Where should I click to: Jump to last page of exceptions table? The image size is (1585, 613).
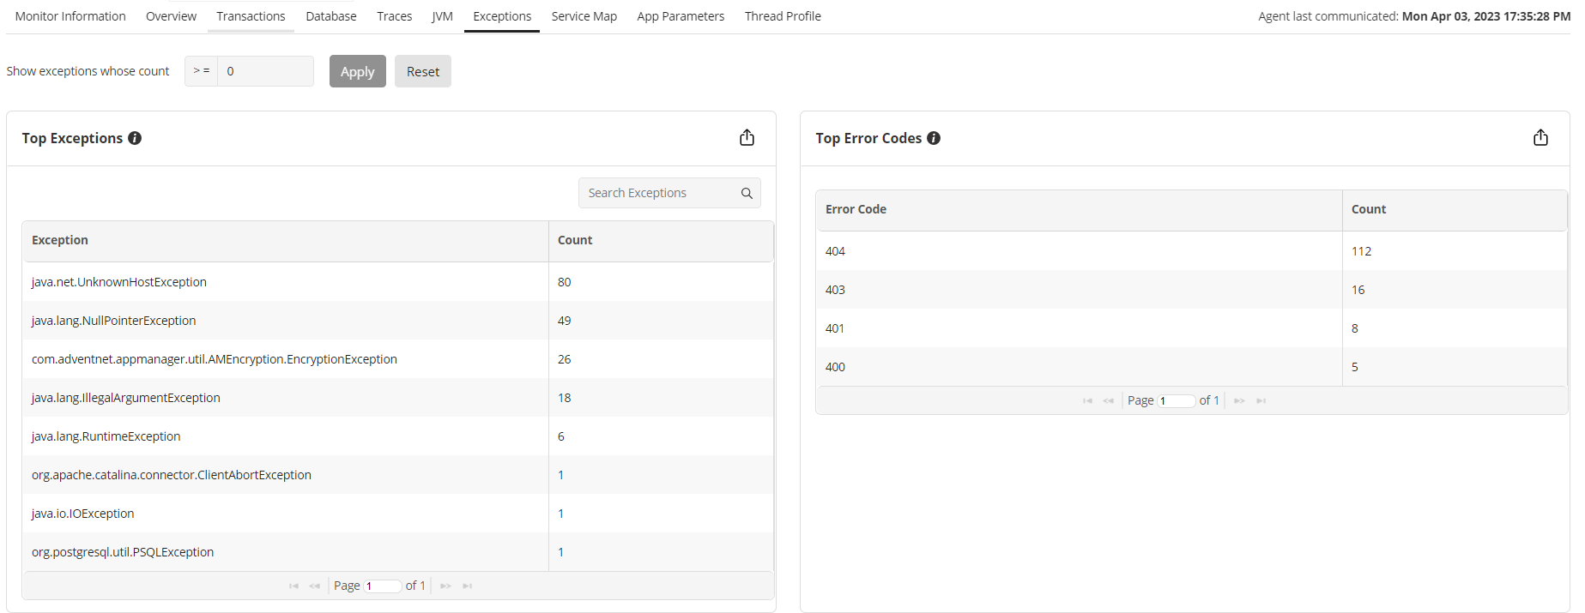point(468,586)
